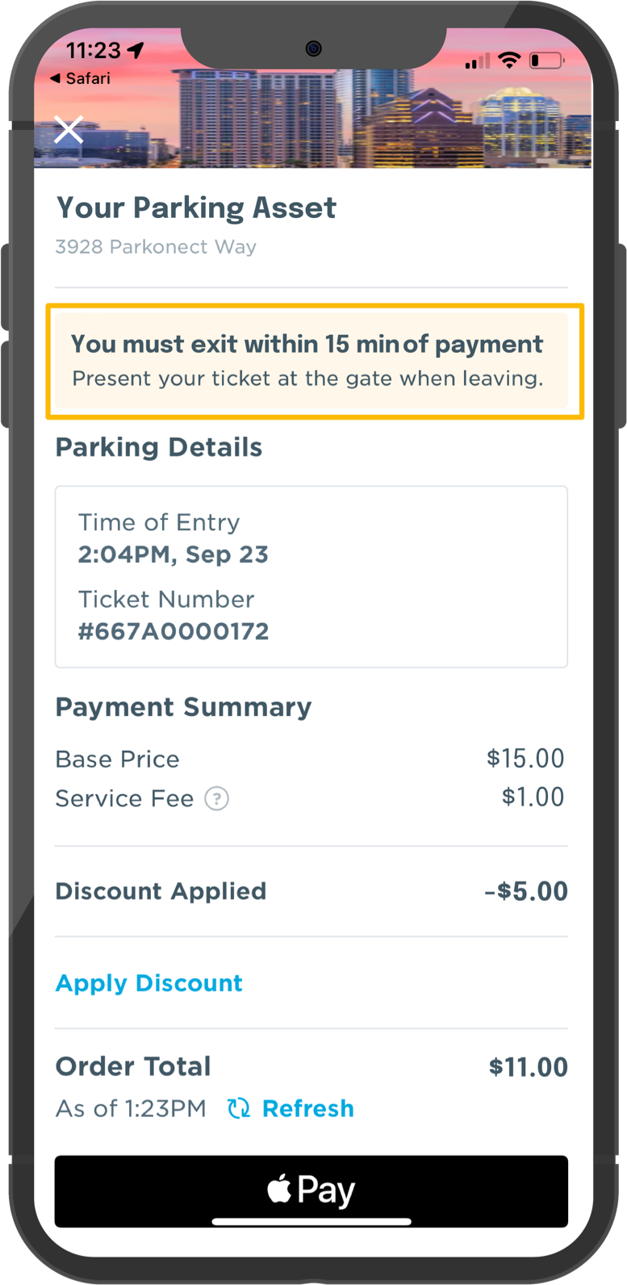The width and height of the screenshot is (627, 1285).
Task: Tap the 11:23 clock in status bar
Action: [x=93, y=50]
